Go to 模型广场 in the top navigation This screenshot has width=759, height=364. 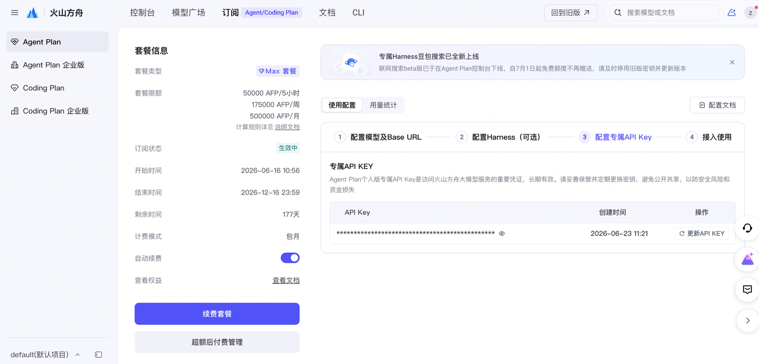click(189, 12)
